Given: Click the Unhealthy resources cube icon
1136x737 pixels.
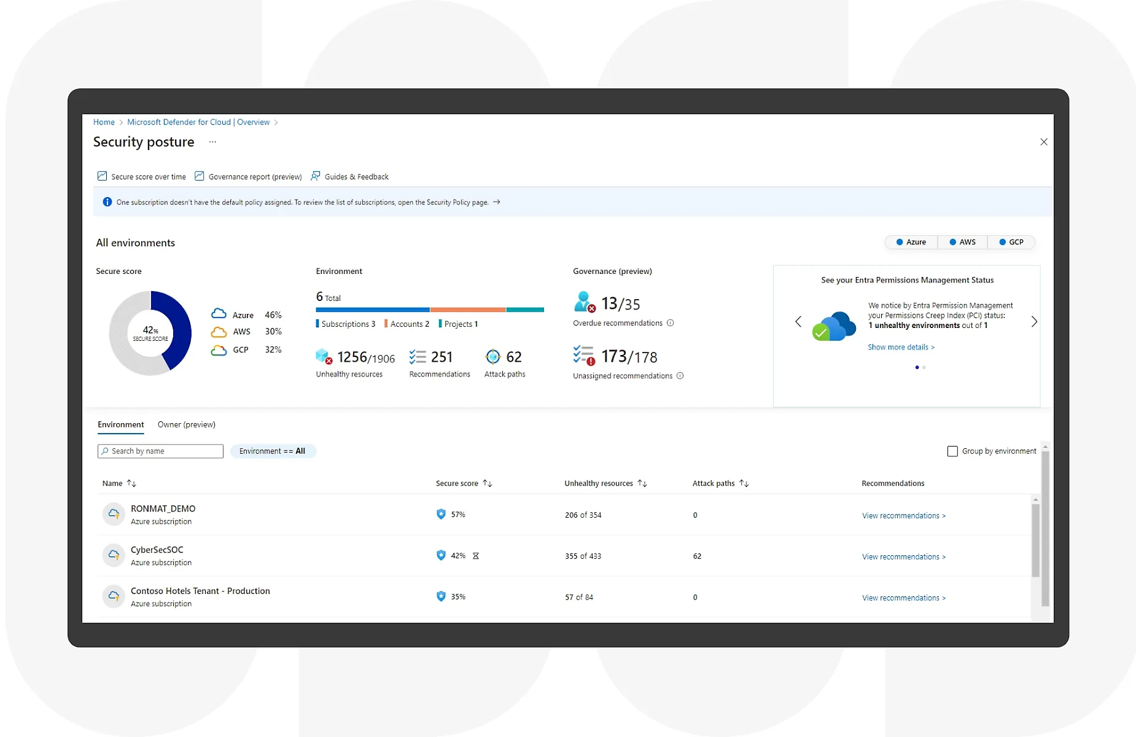Looking at the screenshot, I should (324, 356).
